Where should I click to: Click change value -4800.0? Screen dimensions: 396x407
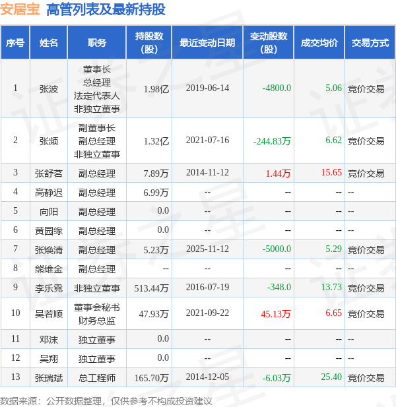277,88
